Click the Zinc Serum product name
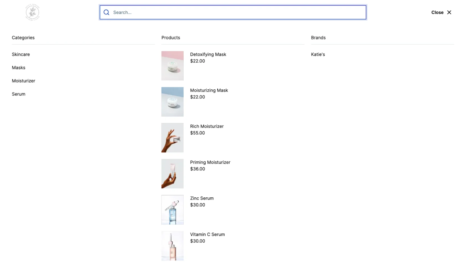The image size is (457, 270). [202, 198]
